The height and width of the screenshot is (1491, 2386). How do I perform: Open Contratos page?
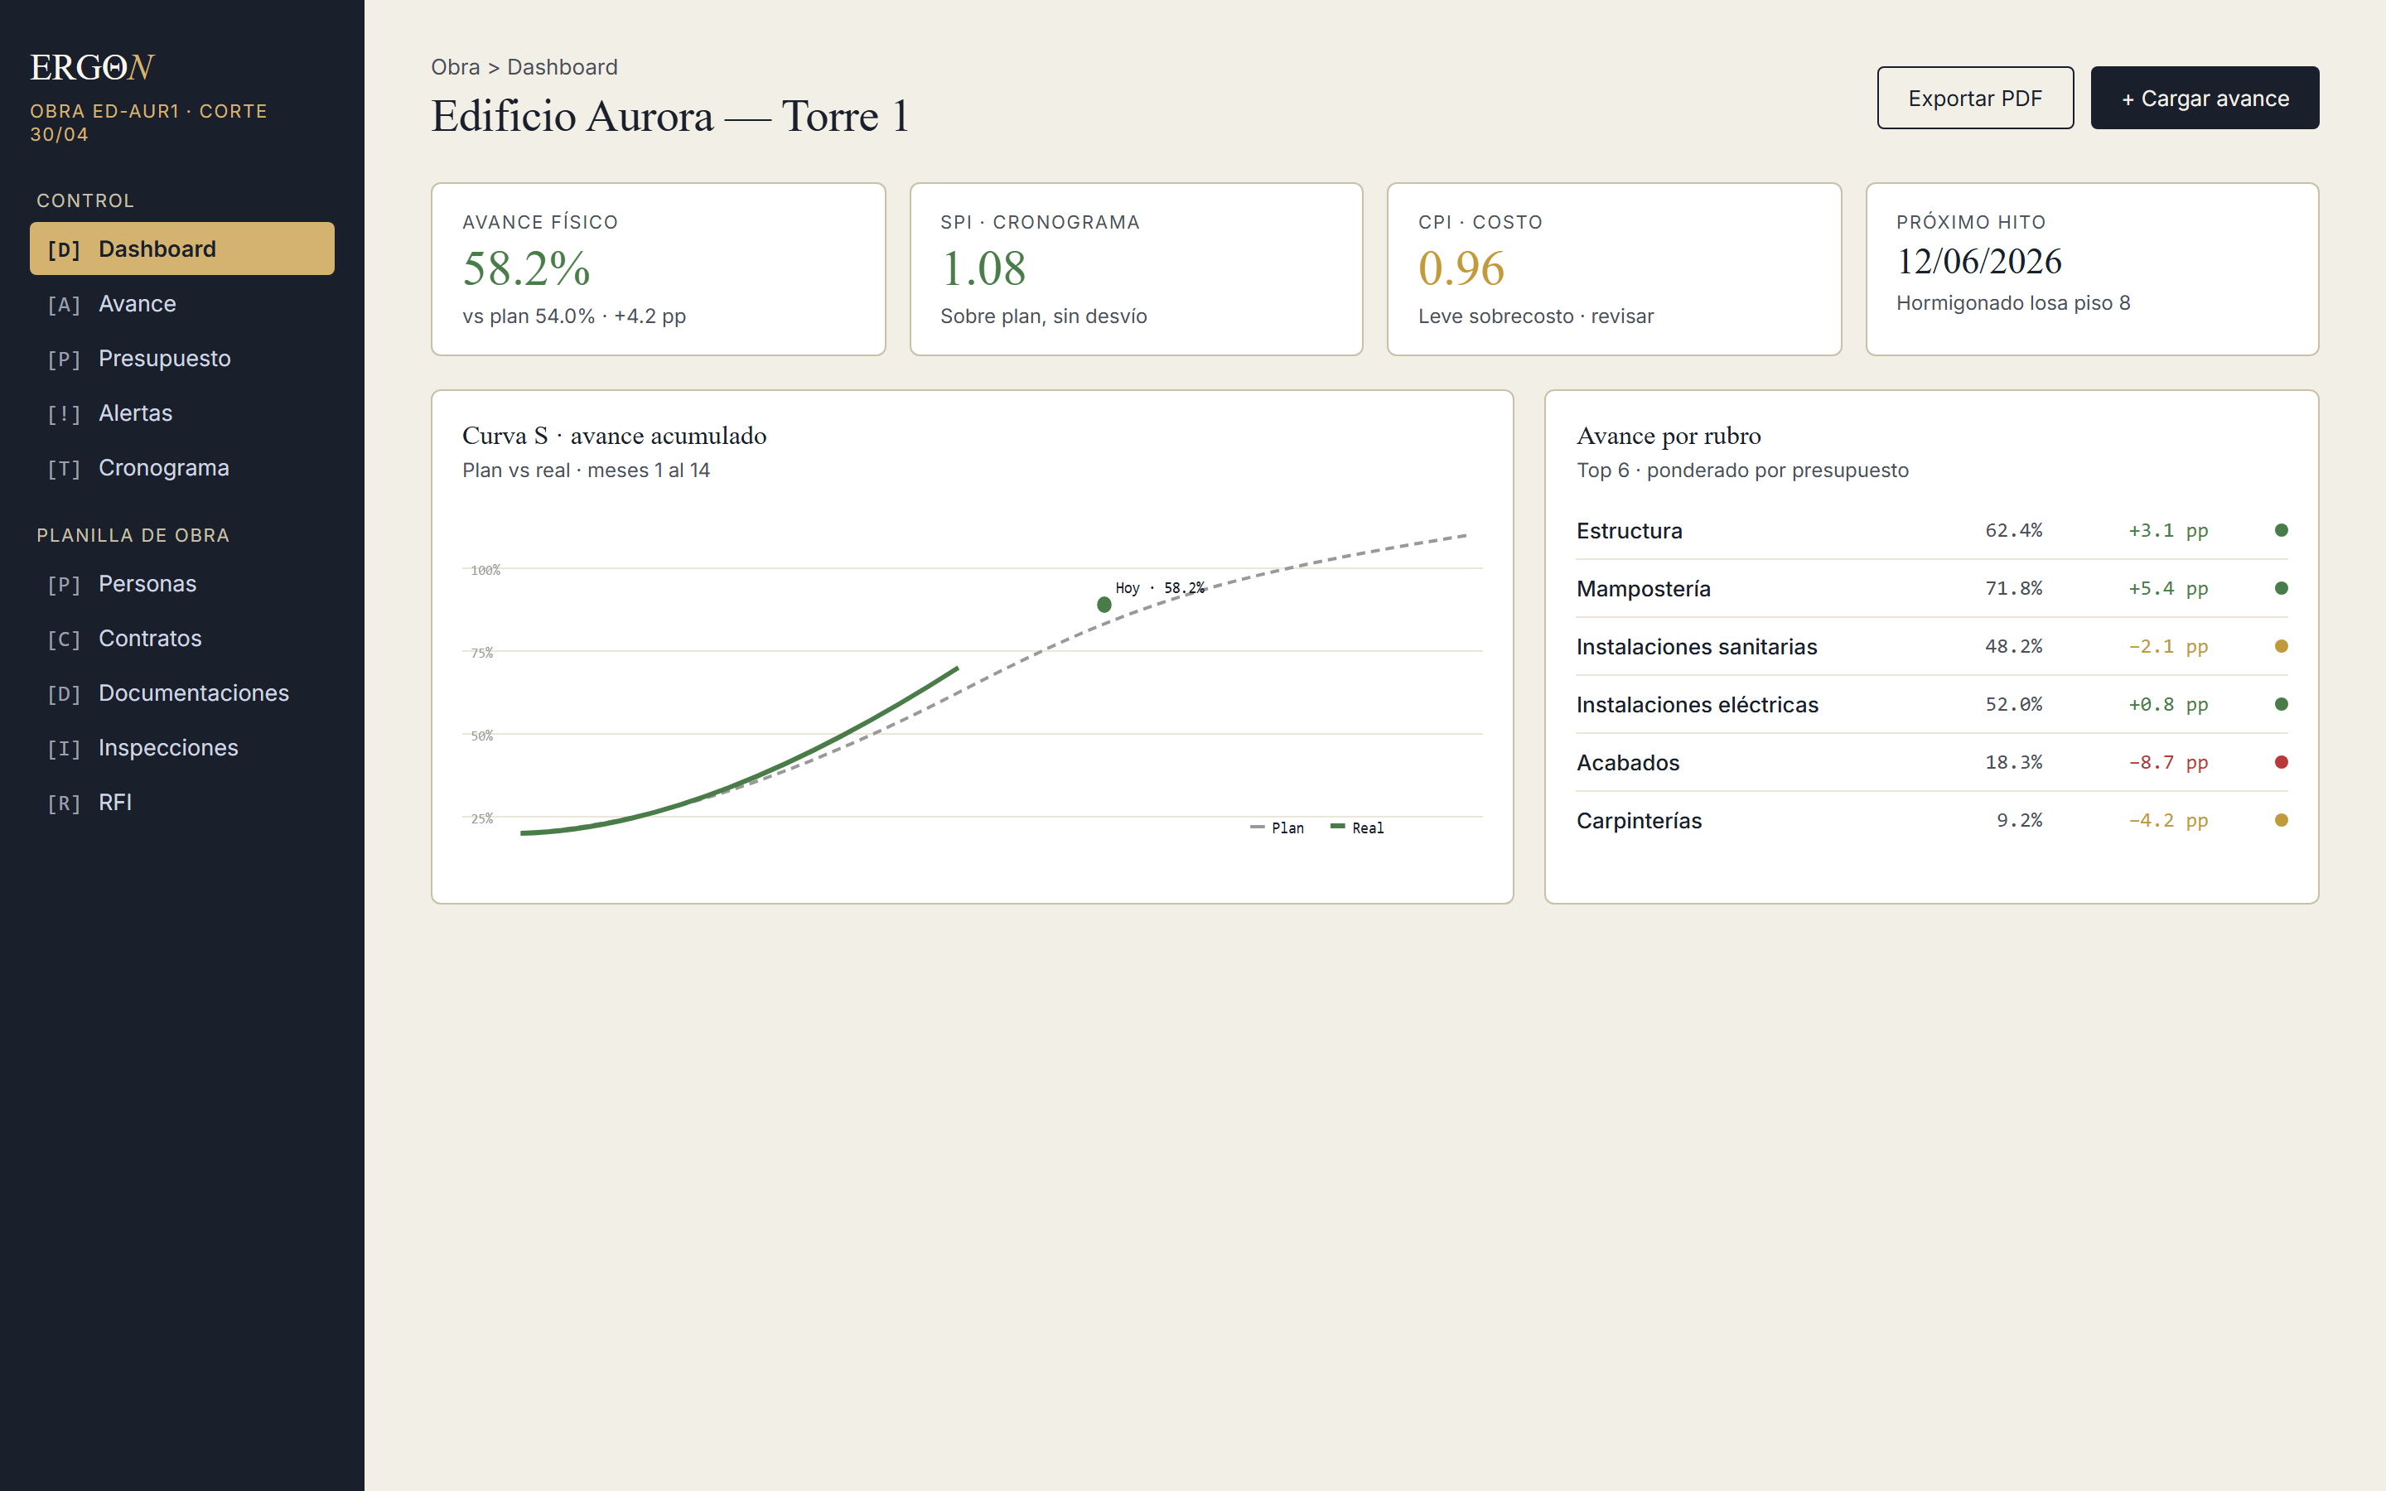(x=181, y=638)
